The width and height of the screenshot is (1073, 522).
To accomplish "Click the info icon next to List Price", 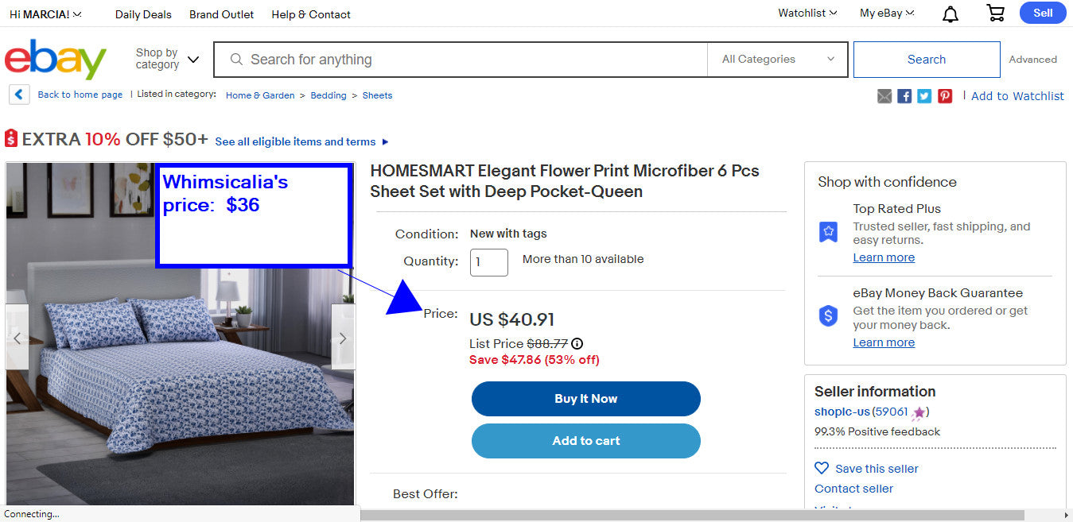I will click(x=577, y=343).
